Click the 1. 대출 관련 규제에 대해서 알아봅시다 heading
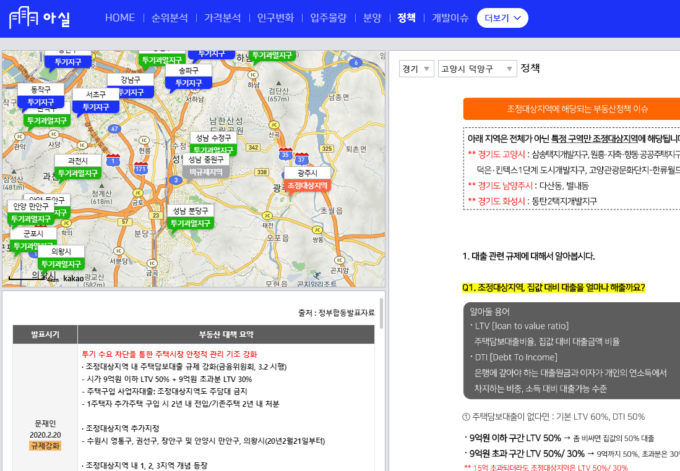Image resolution: width=680 pixels, height=471 pixels. pos(528,256)
